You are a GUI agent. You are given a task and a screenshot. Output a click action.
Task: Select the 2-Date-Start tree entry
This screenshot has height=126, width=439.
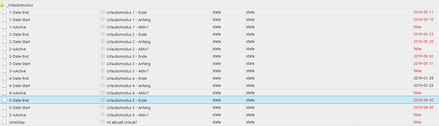[20, 42]
